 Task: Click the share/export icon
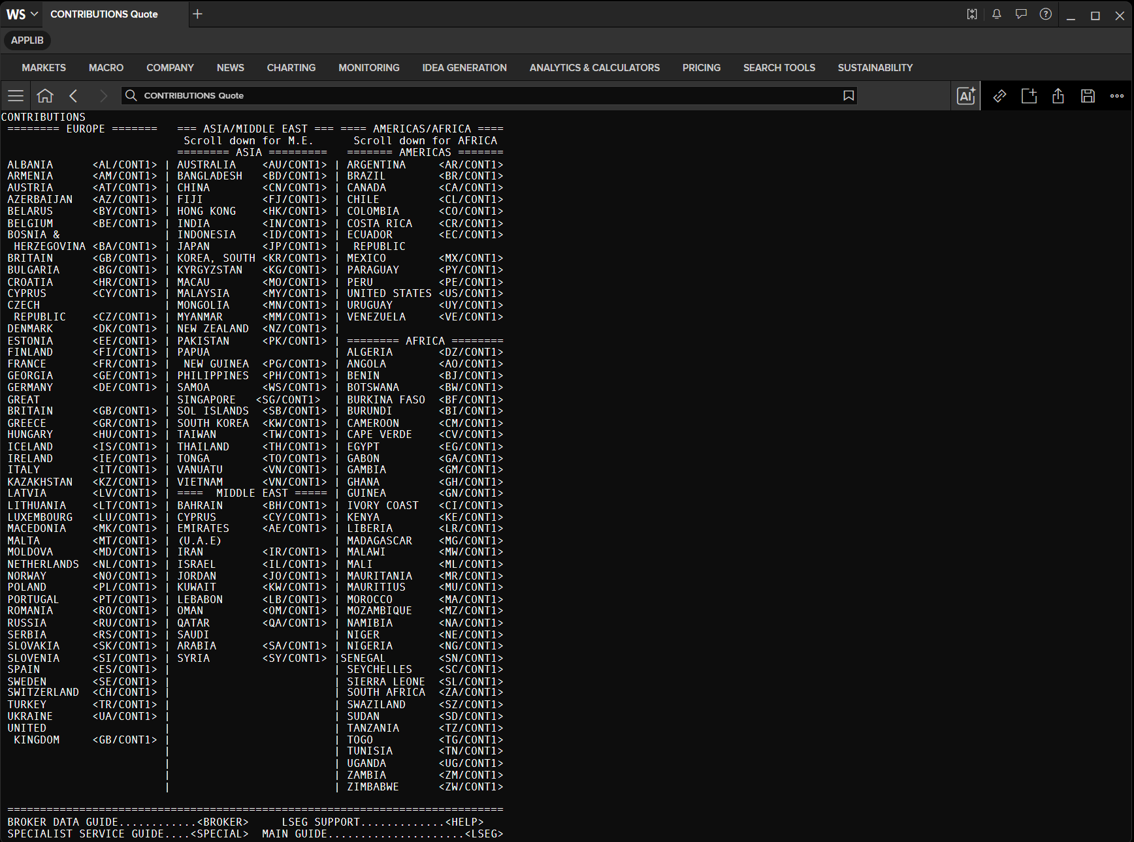1058,96
